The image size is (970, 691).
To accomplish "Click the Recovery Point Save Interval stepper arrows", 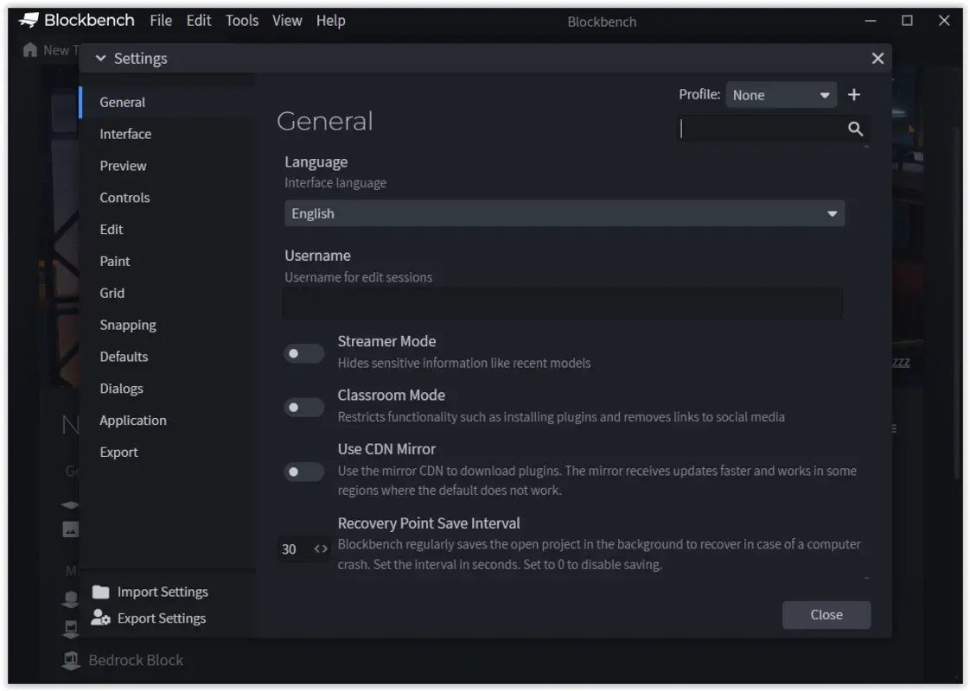I will (322, 548).
